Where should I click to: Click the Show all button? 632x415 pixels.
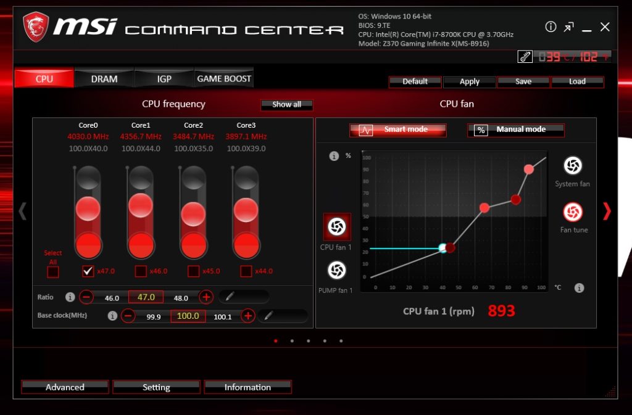287,105
